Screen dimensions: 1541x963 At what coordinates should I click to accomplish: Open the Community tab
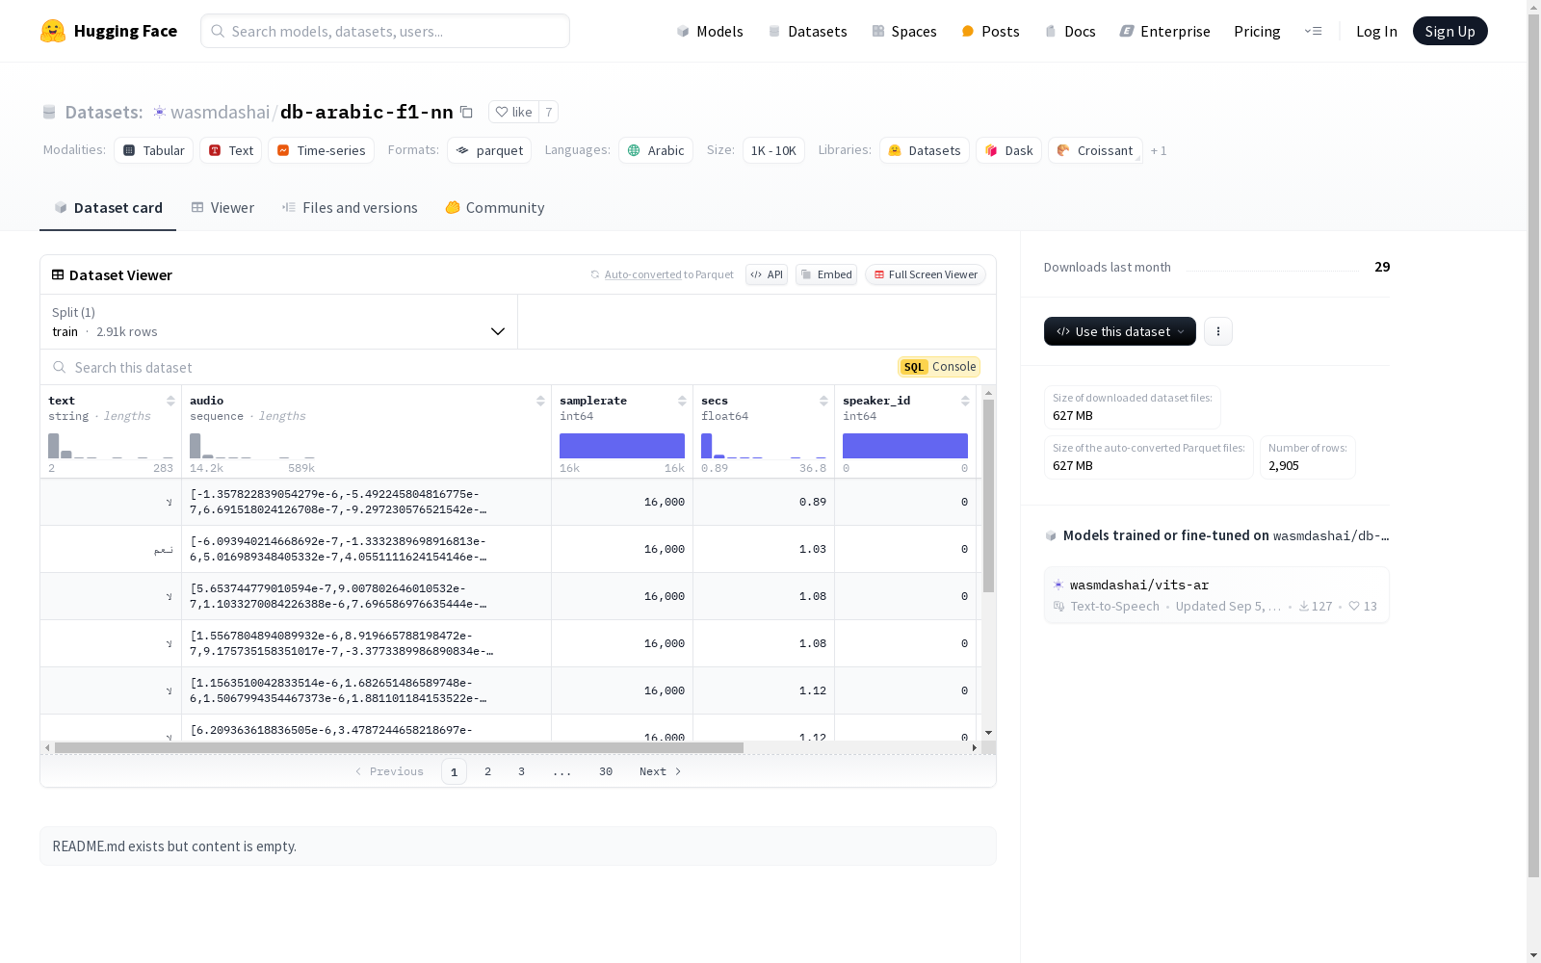click(x=495, y=208)
